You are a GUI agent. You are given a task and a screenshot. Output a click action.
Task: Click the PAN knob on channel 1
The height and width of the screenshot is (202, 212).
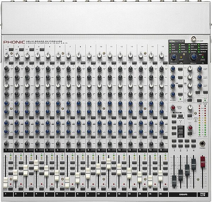tap(6, 144)
